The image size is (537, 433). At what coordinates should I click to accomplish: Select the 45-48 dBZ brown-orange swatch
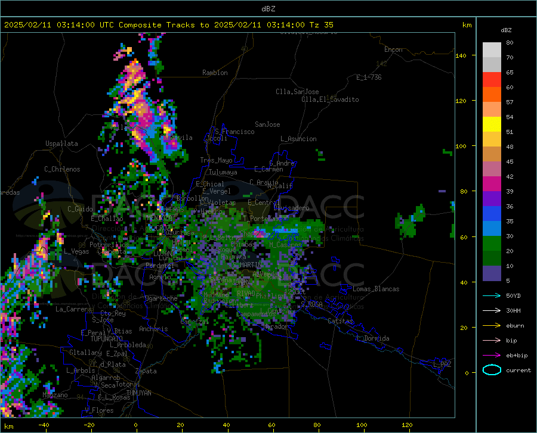point(492,154)
